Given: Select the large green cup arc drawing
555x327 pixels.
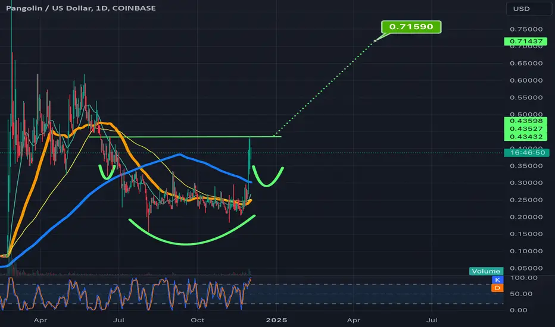Looking at the screenshot, I should [x=192, y=231].
